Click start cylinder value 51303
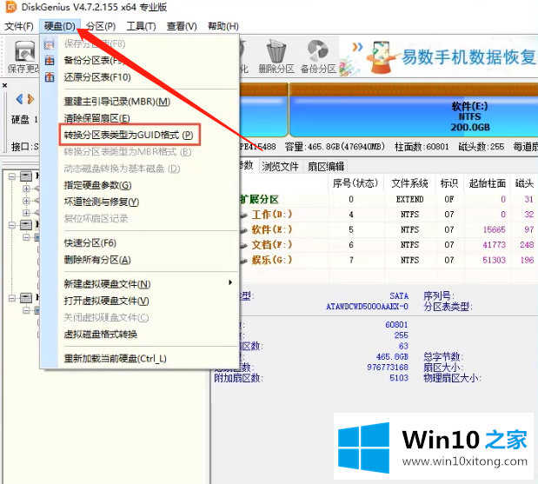 494,260
